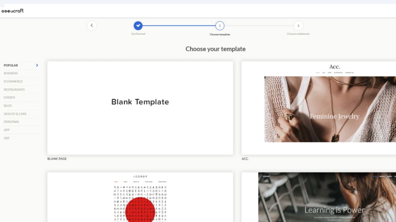Select the App category

(7, 130)
